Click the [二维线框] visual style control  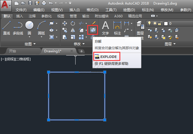23,59
